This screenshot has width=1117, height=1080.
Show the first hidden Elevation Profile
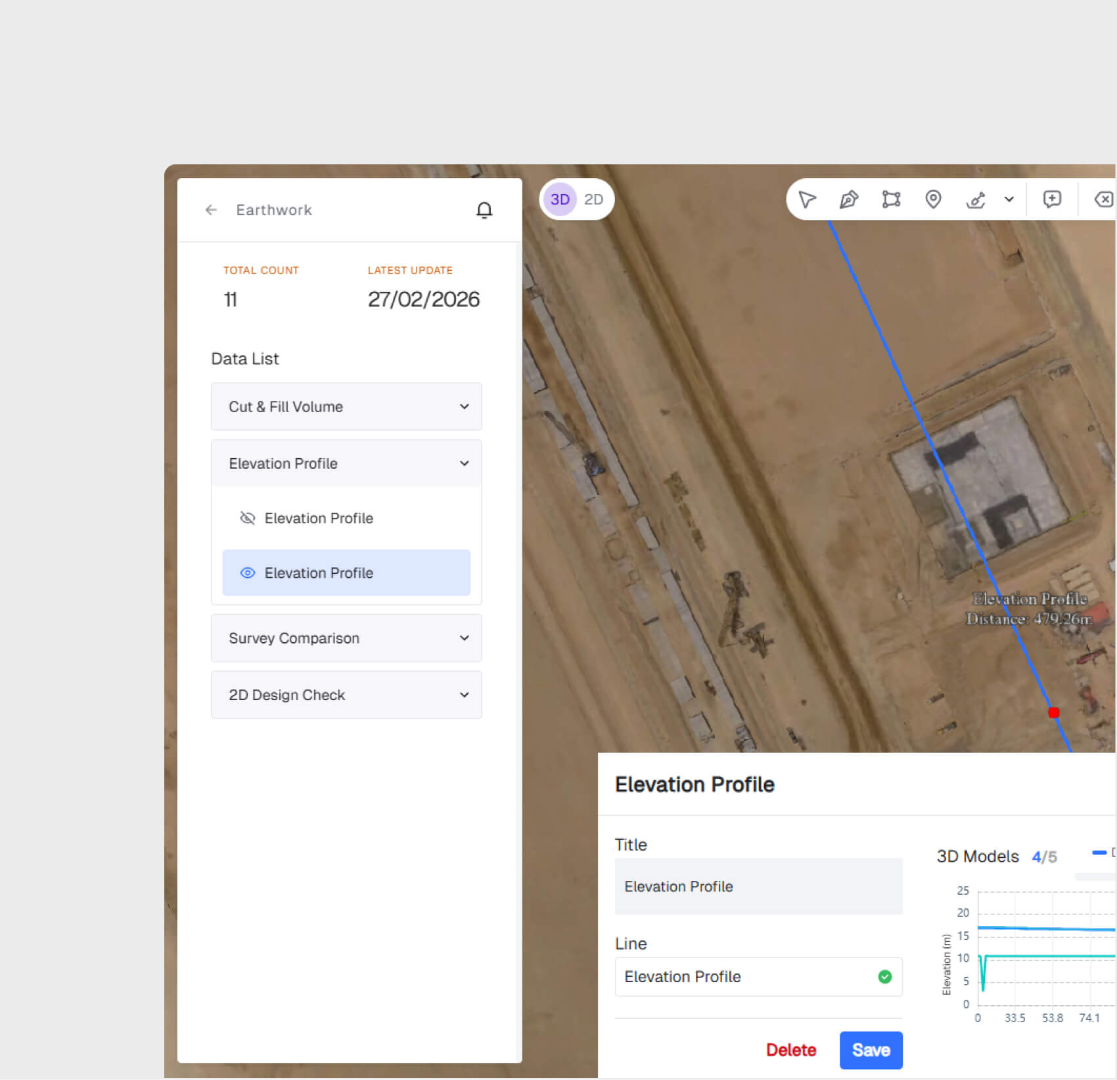click(x=248, y=518)
